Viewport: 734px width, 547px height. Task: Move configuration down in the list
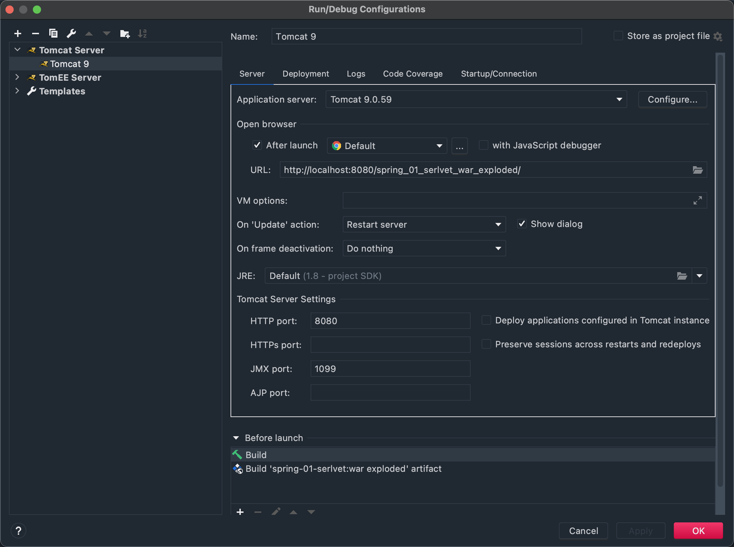[107, 34]
